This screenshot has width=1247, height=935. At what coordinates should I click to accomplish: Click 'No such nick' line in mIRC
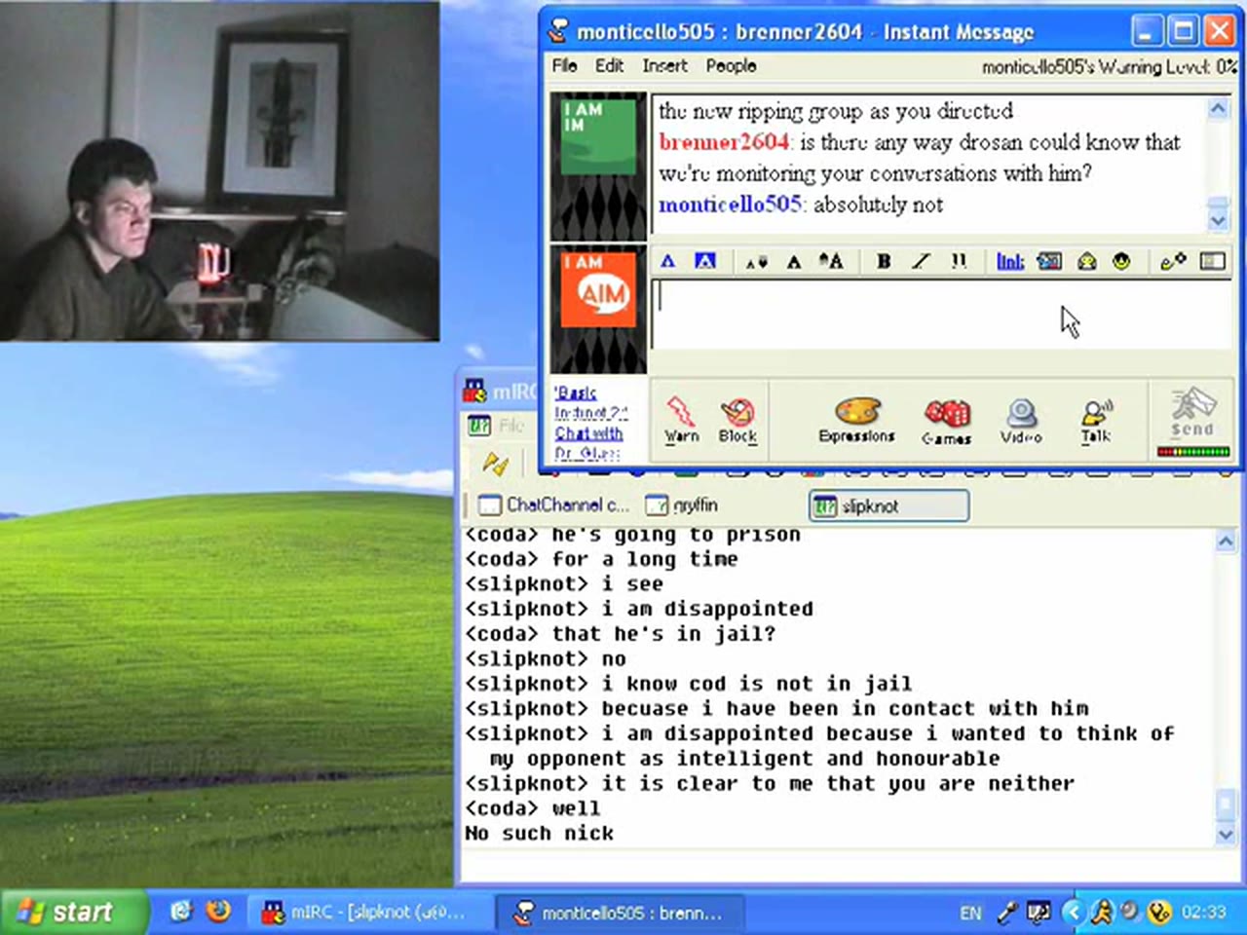click(539, 833)
